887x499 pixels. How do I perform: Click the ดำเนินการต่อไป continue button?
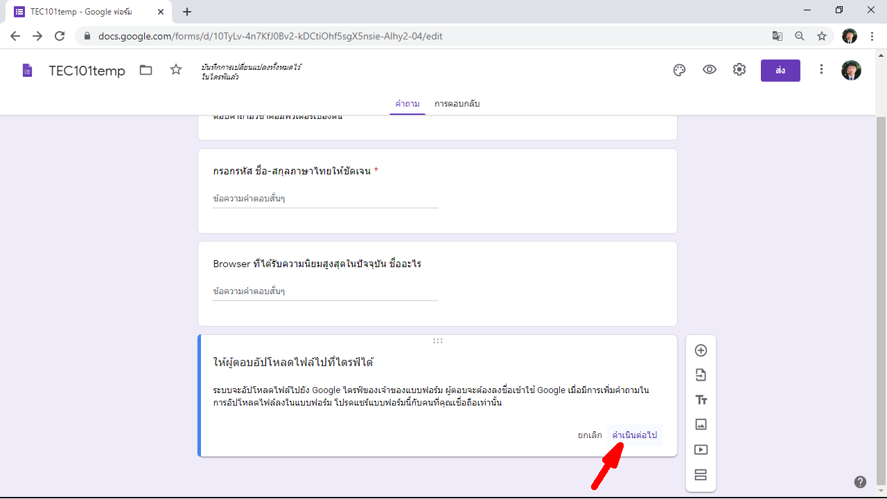[x=634, y=435]
